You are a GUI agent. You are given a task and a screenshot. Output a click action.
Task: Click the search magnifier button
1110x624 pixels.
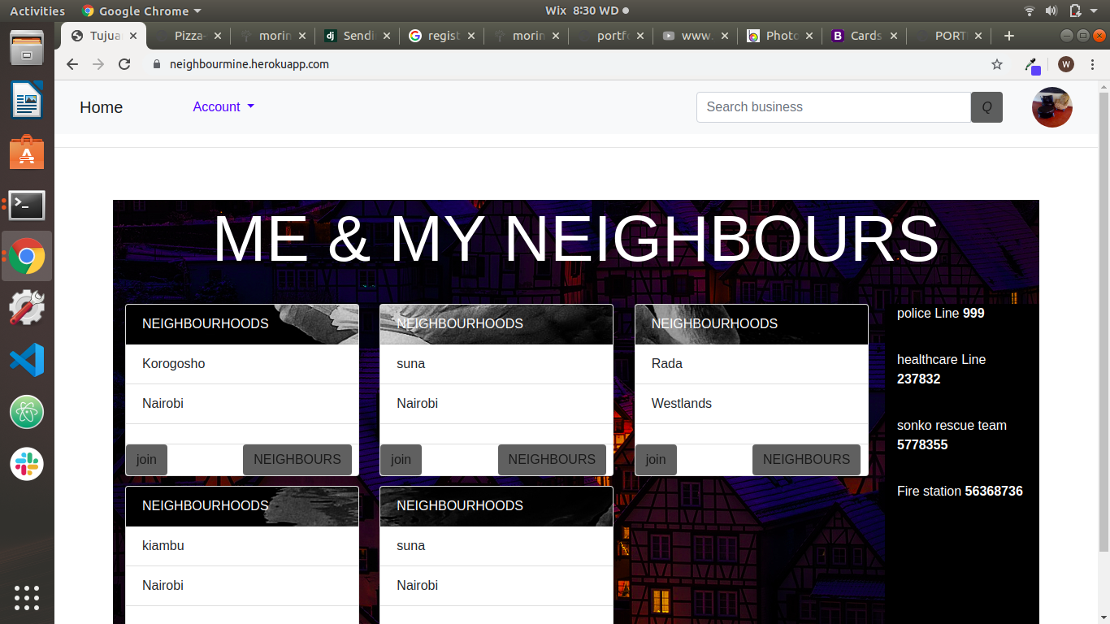click(x=986, y=107)
